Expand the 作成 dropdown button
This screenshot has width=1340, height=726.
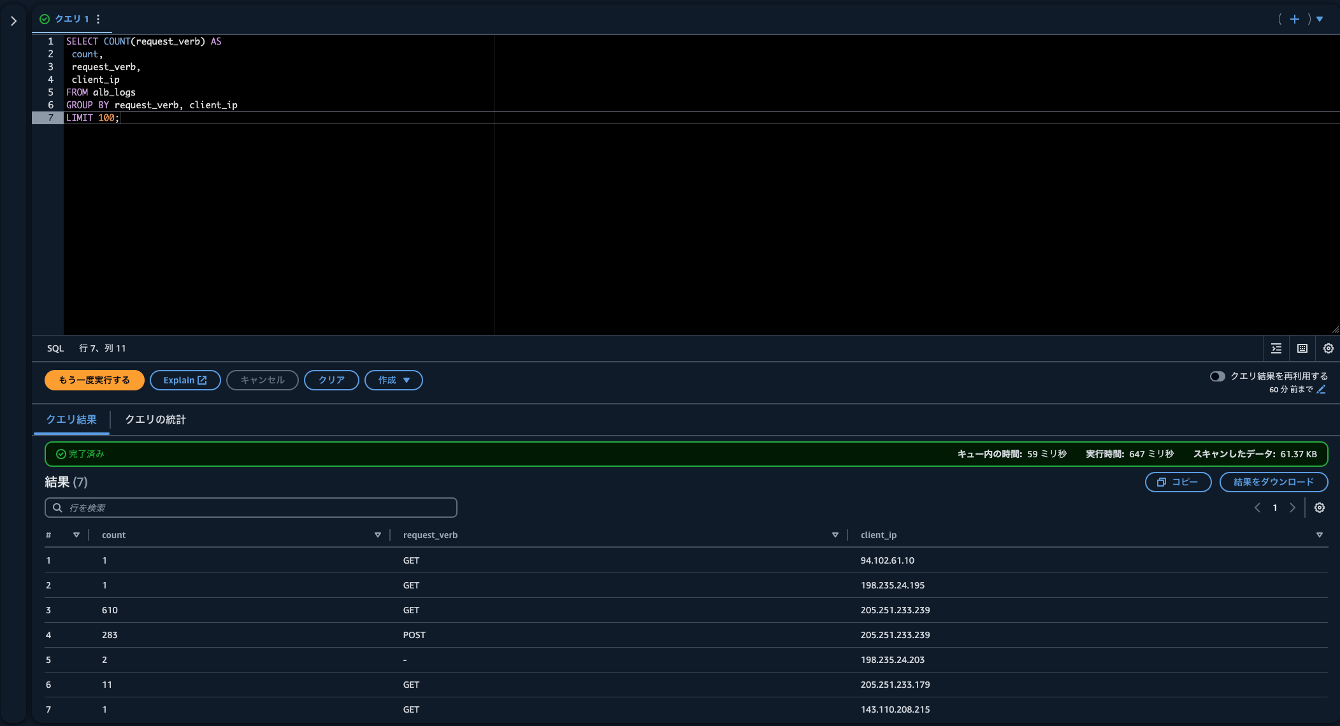pos(393,380)
